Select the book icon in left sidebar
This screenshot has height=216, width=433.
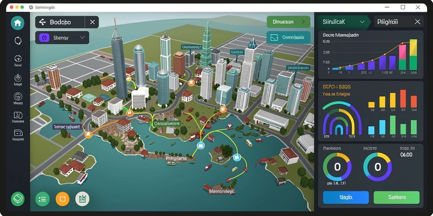coord(18,115)
